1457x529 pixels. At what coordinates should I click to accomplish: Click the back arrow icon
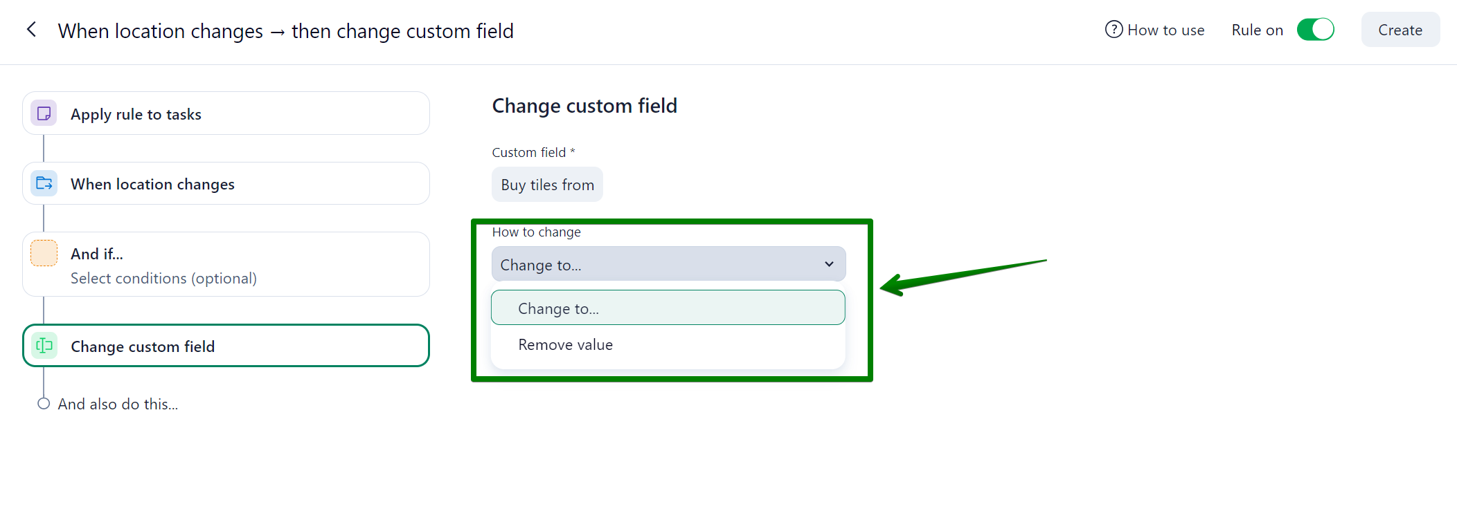(x=31, y=30)
